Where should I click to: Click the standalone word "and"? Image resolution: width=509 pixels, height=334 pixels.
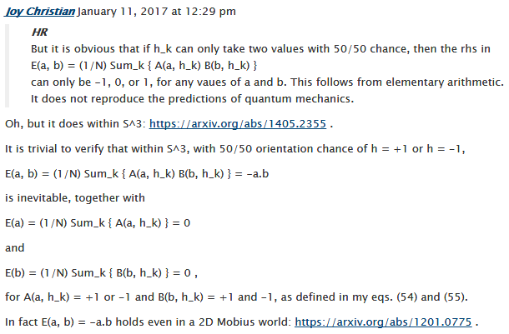tap(15, 247)
